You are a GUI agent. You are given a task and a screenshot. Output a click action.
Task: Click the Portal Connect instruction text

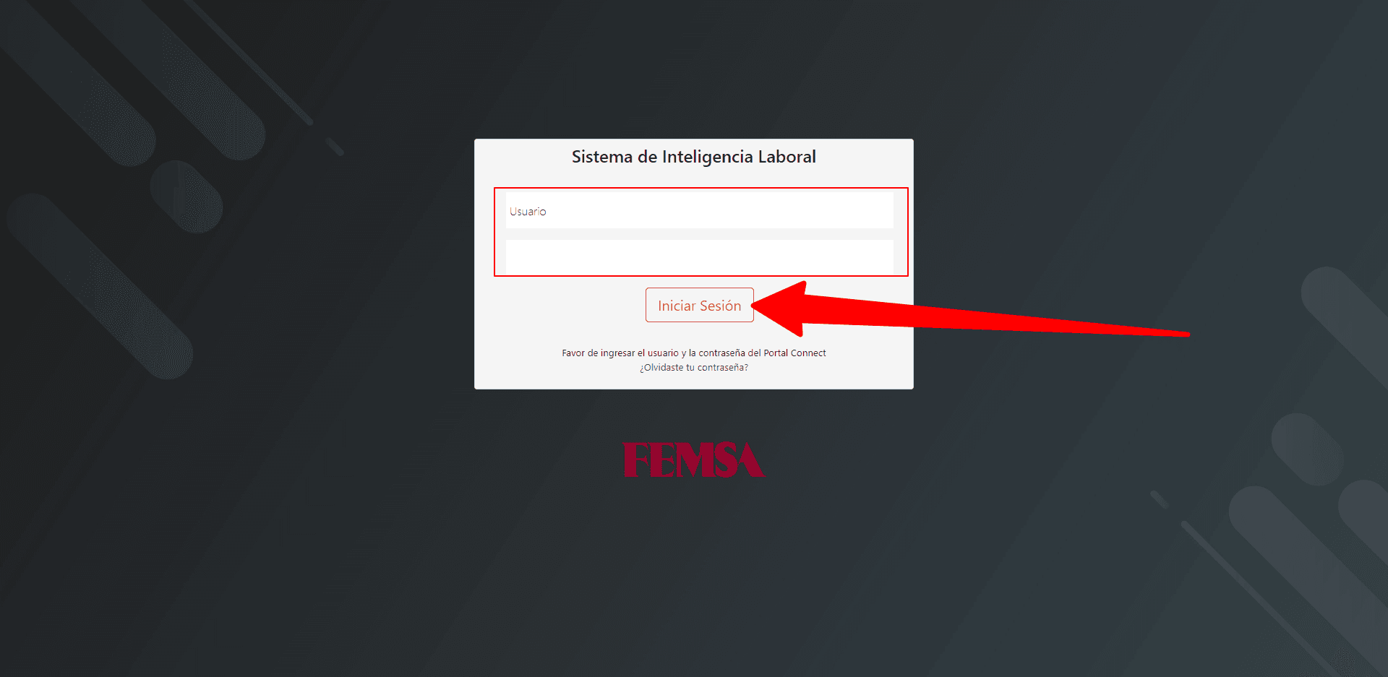click(x=694, y=353)
